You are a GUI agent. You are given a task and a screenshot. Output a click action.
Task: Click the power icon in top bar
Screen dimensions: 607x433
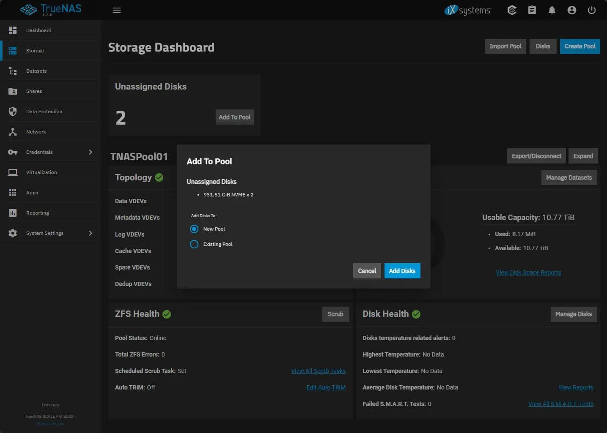click(592, 10)
